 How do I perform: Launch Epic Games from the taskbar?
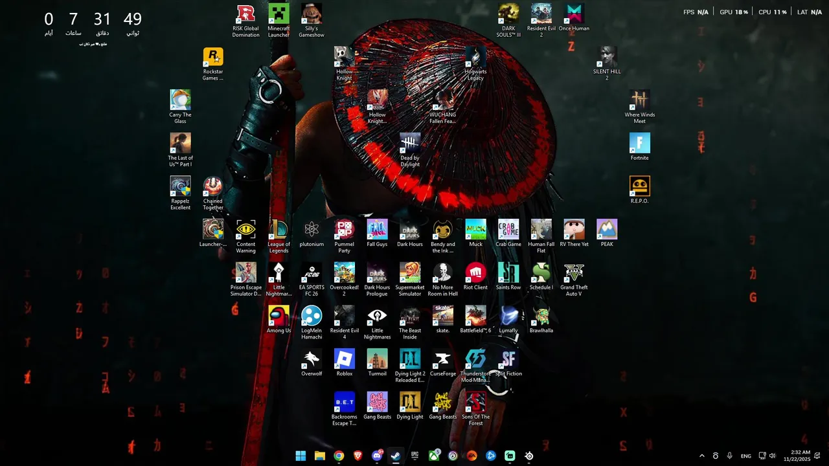point(414,456)
